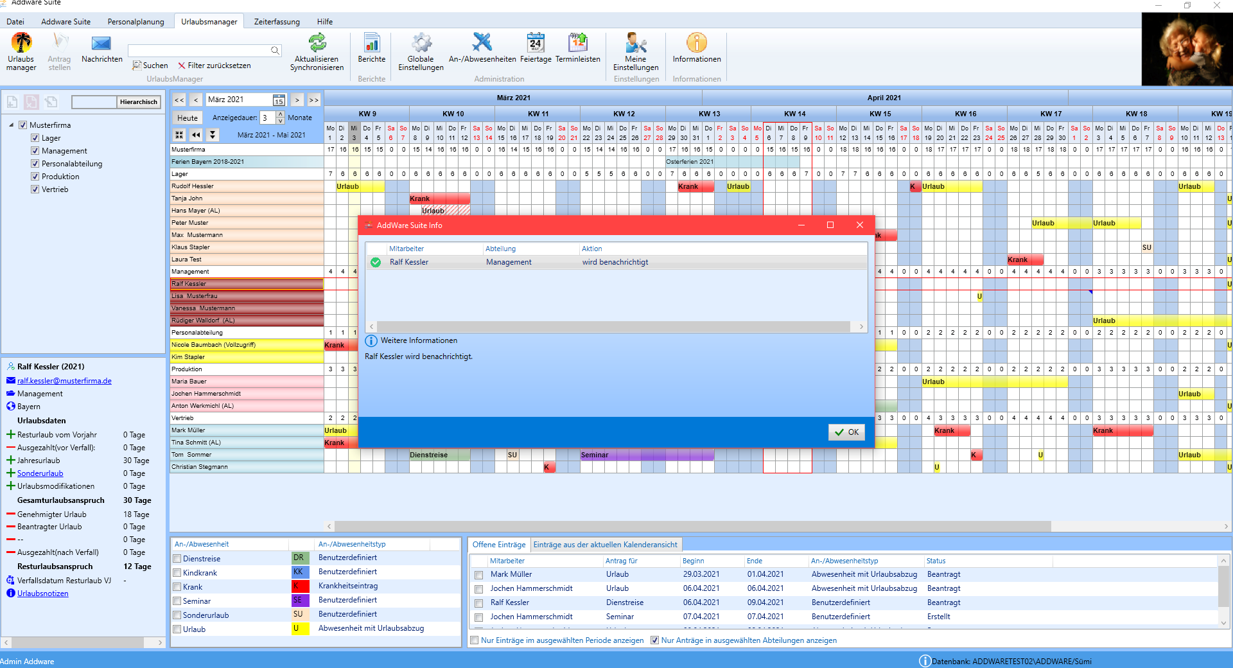Viewport: 1233px width, 668px height.
Task: Click the database info icon in status bar
Action: coord(925,661)
